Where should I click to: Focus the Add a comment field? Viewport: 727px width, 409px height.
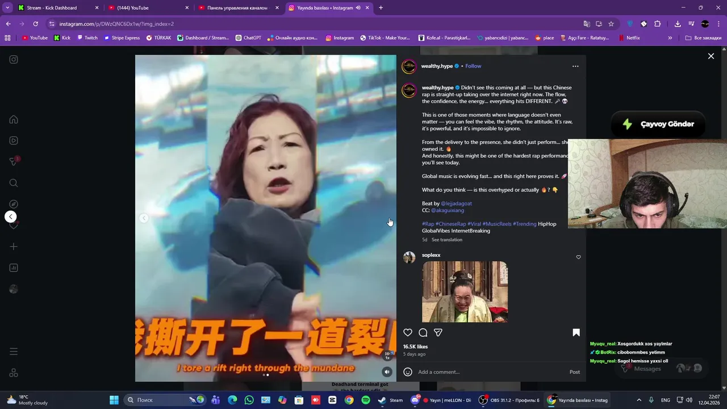tap(491, 372)
